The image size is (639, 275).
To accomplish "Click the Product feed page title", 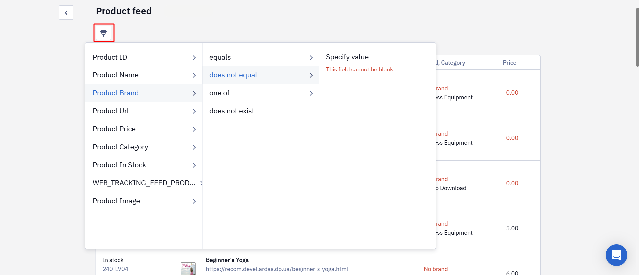I will point(124,11).
